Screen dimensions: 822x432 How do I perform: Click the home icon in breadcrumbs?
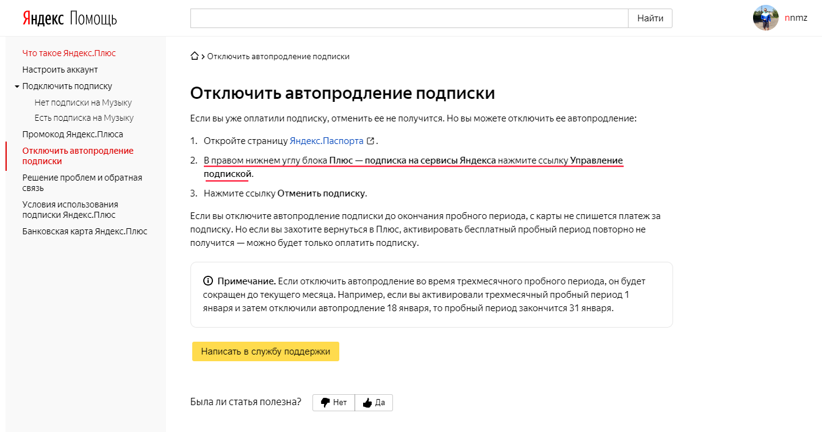pyautogui.click(x=195, y=56)
